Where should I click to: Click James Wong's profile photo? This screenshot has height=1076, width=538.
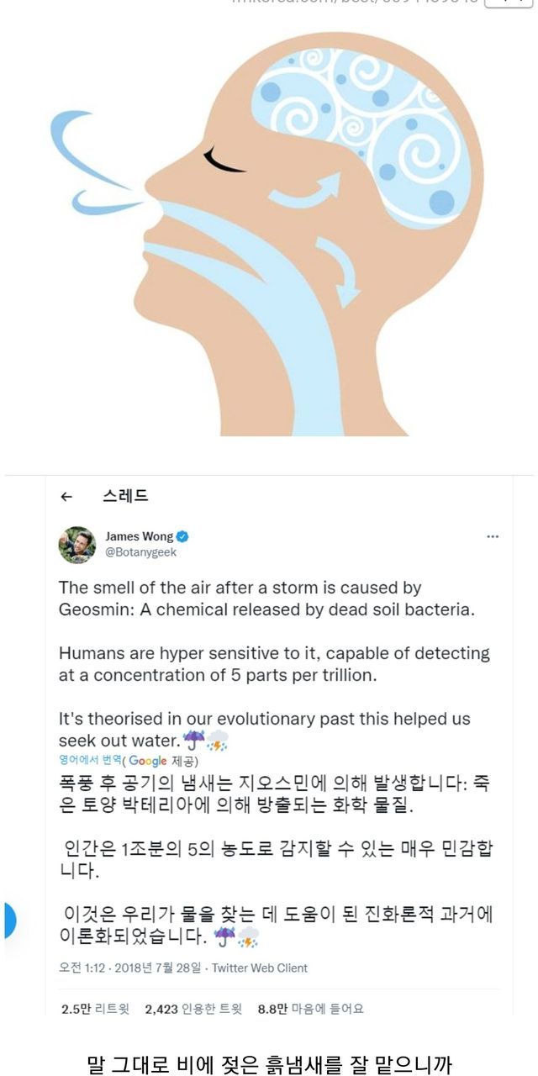[x=76, y=545]
